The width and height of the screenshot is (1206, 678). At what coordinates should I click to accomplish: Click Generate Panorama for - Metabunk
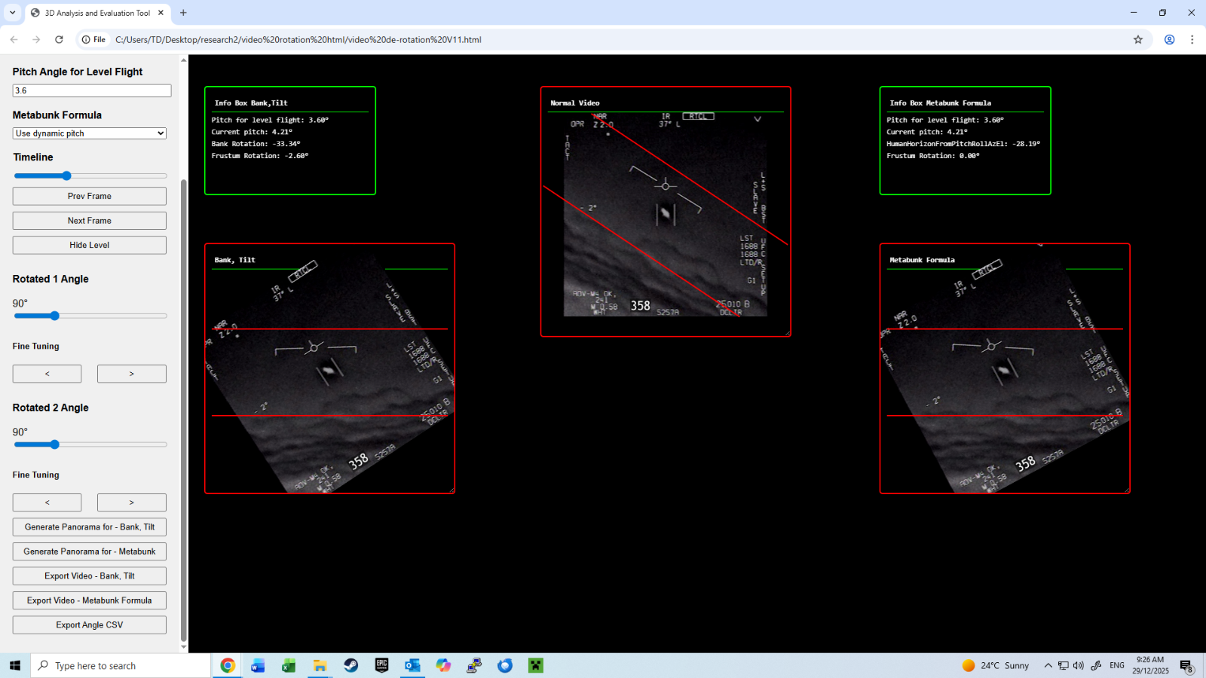[89, 551]
